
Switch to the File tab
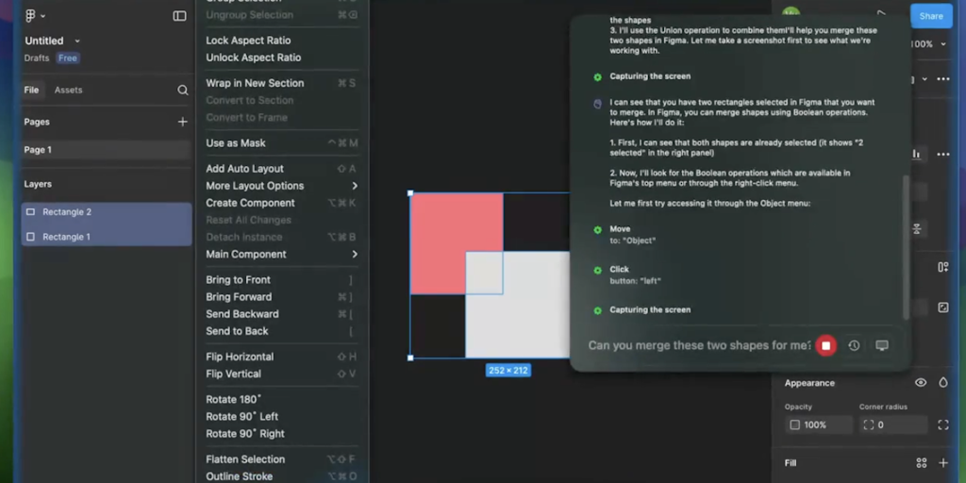31,90
